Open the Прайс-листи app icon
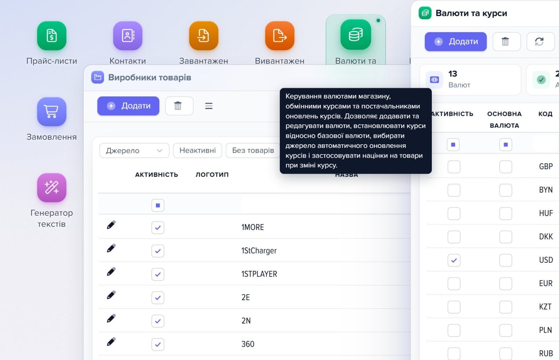 [x=52, y=36]
